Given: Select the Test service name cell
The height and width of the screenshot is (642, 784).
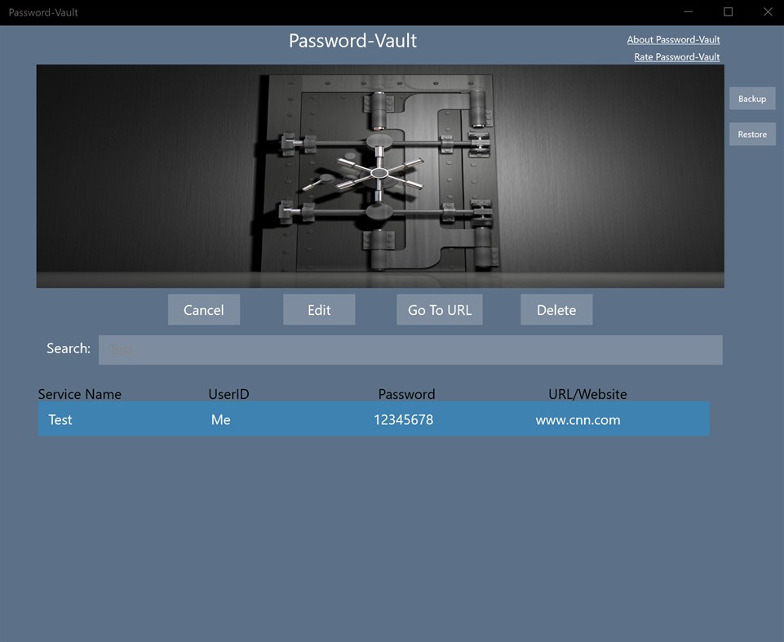Looking at the screenshot, I should click(x=60, y=419).
